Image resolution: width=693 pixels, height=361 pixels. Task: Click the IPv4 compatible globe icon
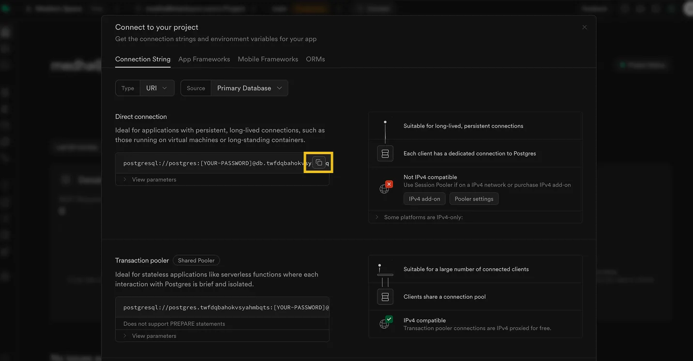click(385, 322)
